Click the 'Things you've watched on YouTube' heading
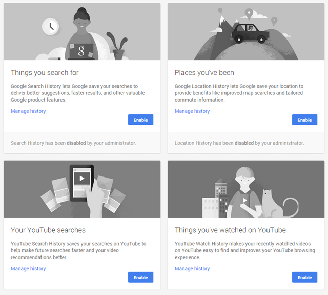 [x=230, y=230]
